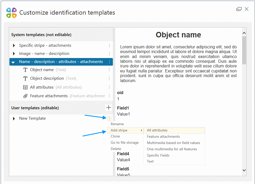Image resolution: width=255 pixels, height=184 pixels.
Task: Open three-dot menu for Object description stripe
Action: click(x=109, y=78)
